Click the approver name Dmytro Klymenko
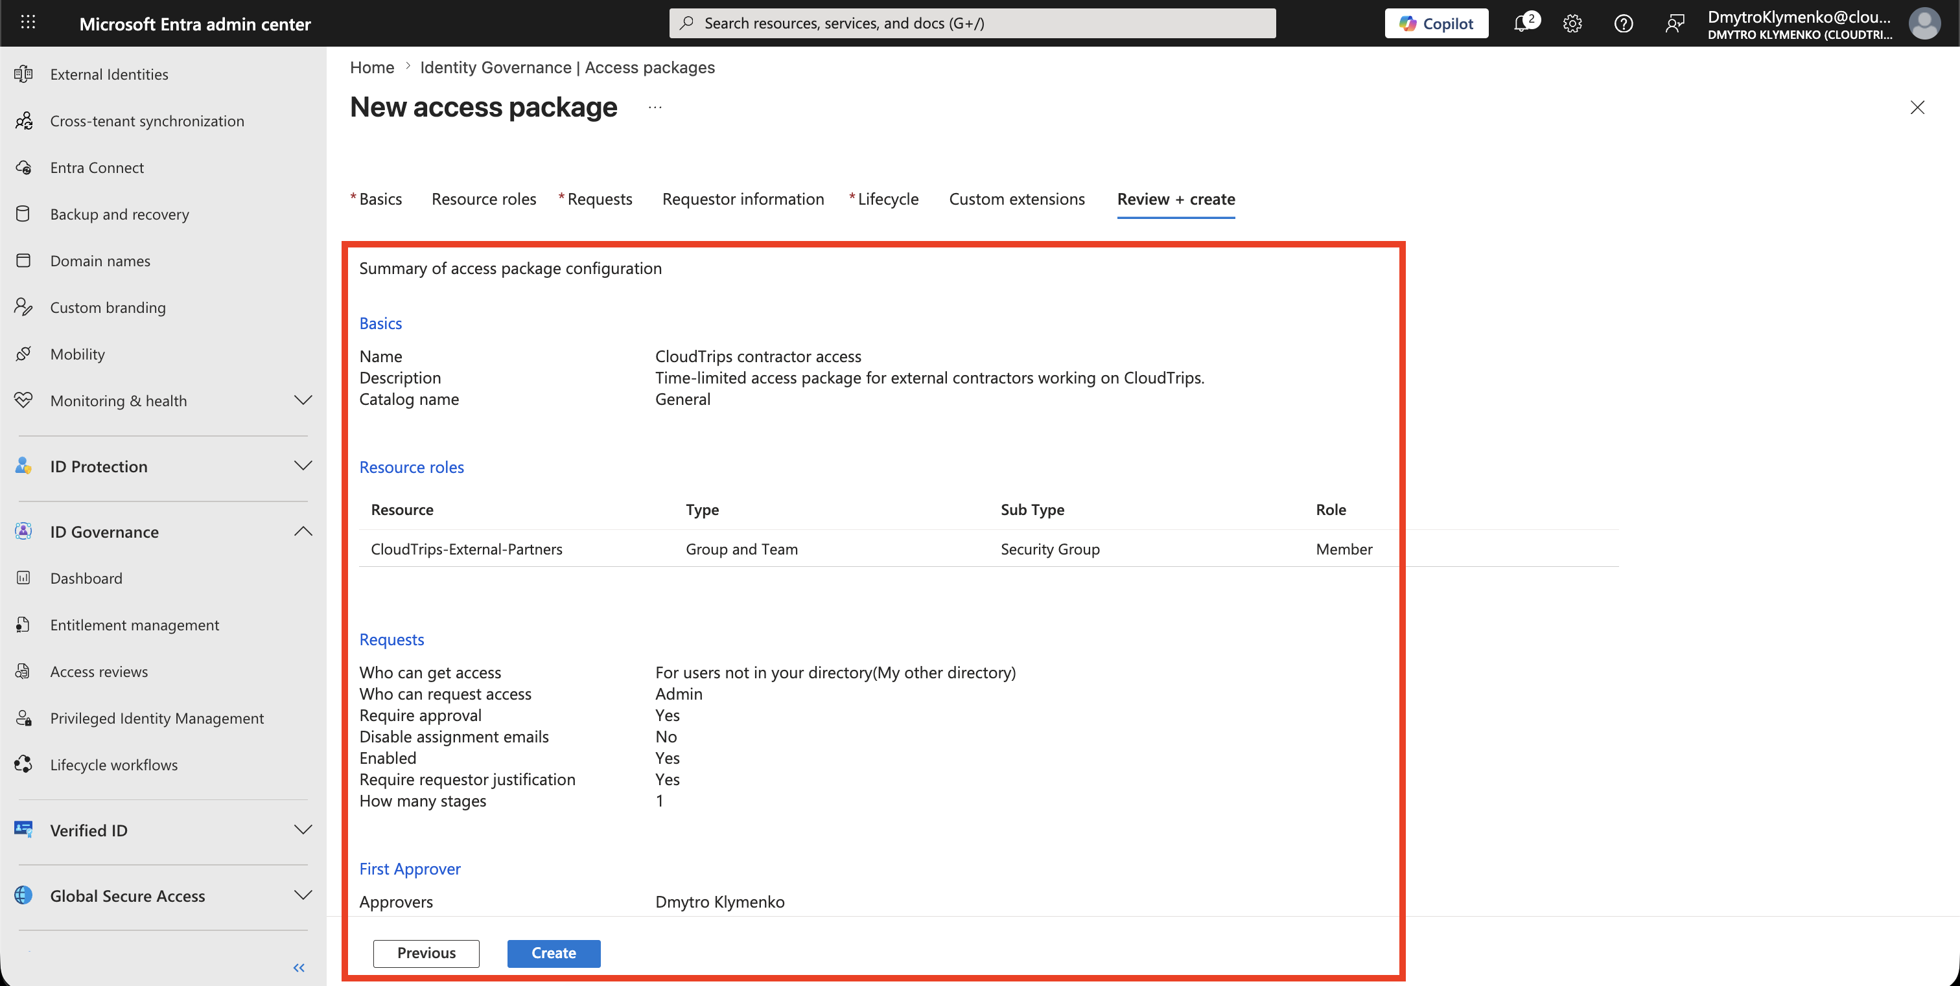 point(720,902)
